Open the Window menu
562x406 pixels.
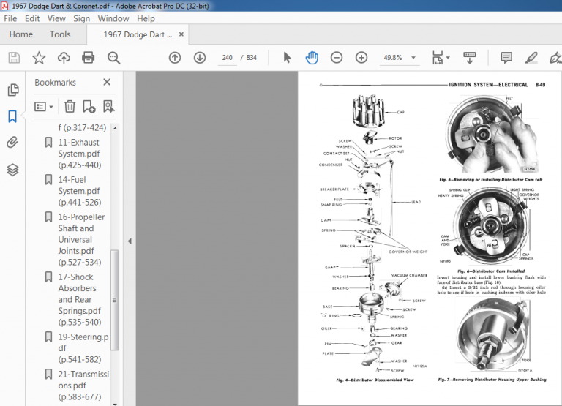(x=113, y=18)
